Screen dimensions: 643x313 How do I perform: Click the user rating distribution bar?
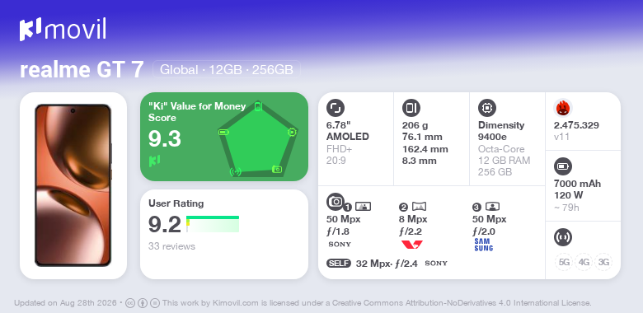pos(213,224)
